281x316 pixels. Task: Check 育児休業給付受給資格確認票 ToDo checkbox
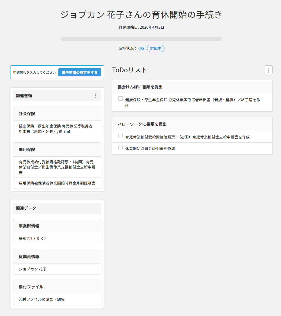[121, 136]
